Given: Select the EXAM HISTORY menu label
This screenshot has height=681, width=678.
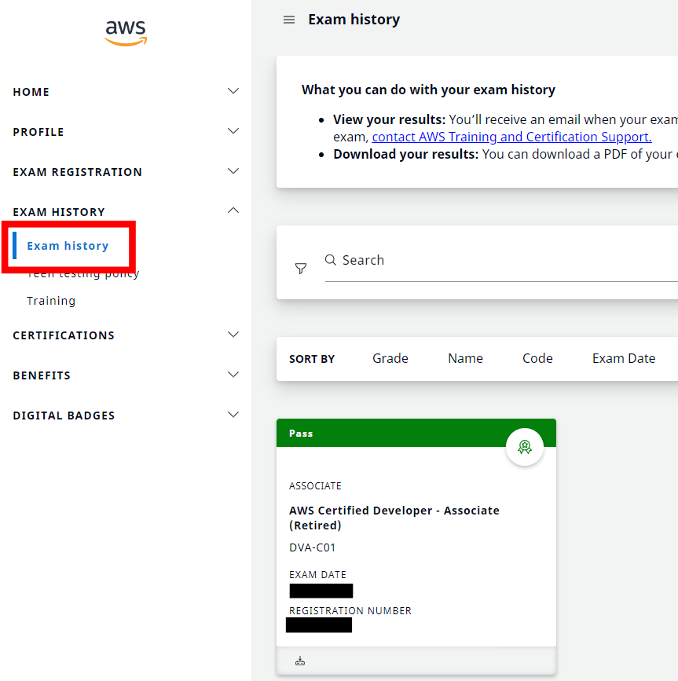Looking at the screenshot, I should pos(59,212).
